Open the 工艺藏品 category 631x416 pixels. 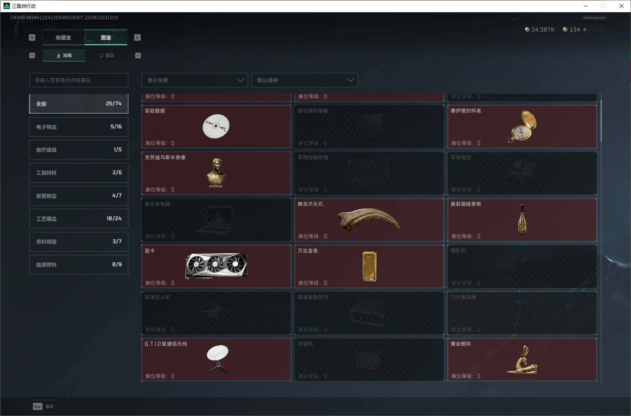point(79,219)
